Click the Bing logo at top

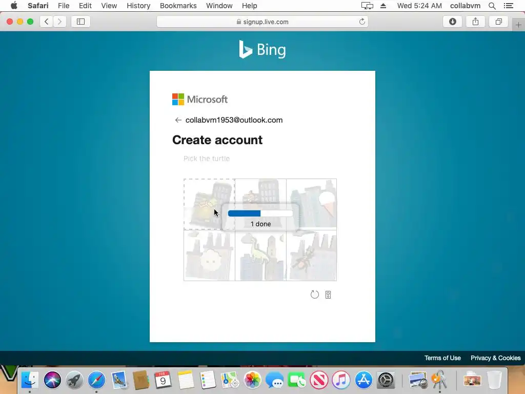coord(262,50)
